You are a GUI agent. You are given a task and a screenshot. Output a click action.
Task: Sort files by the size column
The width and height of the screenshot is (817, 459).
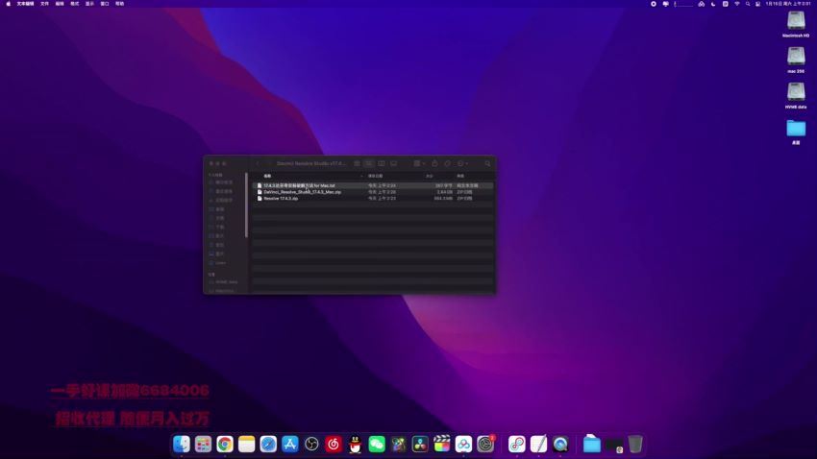click(430, 176)
